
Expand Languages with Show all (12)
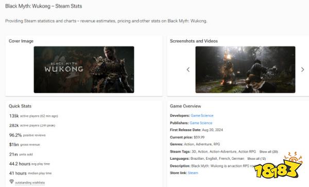(256, 159)
